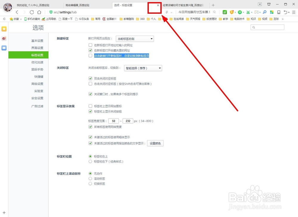
Task: Click the yellow star icon in left sidebar
Action: (4, 29)
